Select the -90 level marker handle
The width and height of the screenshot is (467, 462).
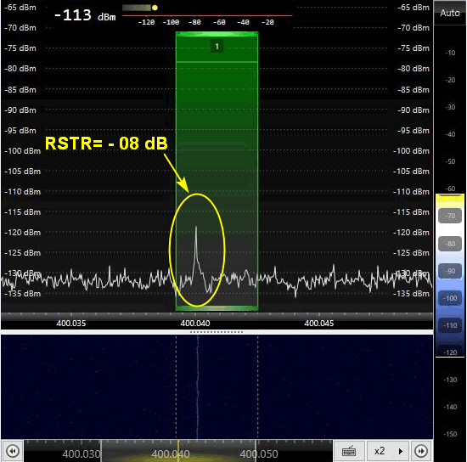(x=450, y=271)
